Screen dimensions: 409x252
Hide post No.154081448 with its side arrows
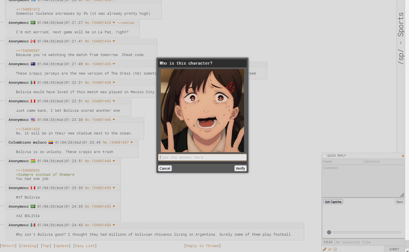click(2, 161)
